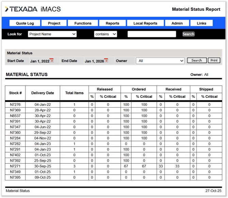This screenshot has width=228, height=198.
Task: Open the Start Date calendar icon
Action: click(52, 60)
